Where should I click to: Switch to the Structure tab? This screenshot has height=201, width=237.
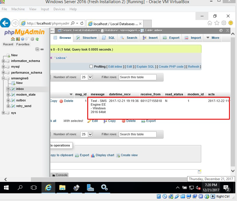[86, 38]
